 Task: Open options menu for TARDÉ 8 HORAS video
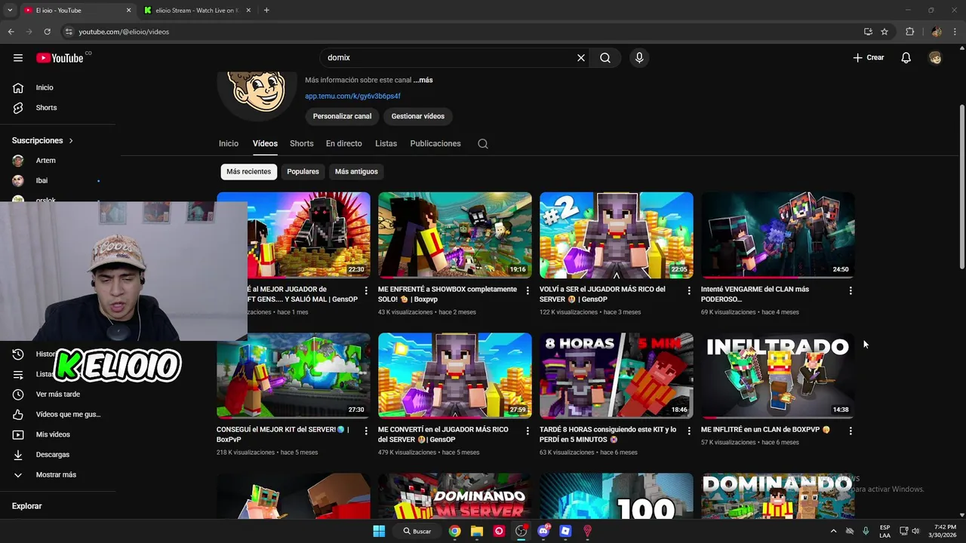[689, 431]
